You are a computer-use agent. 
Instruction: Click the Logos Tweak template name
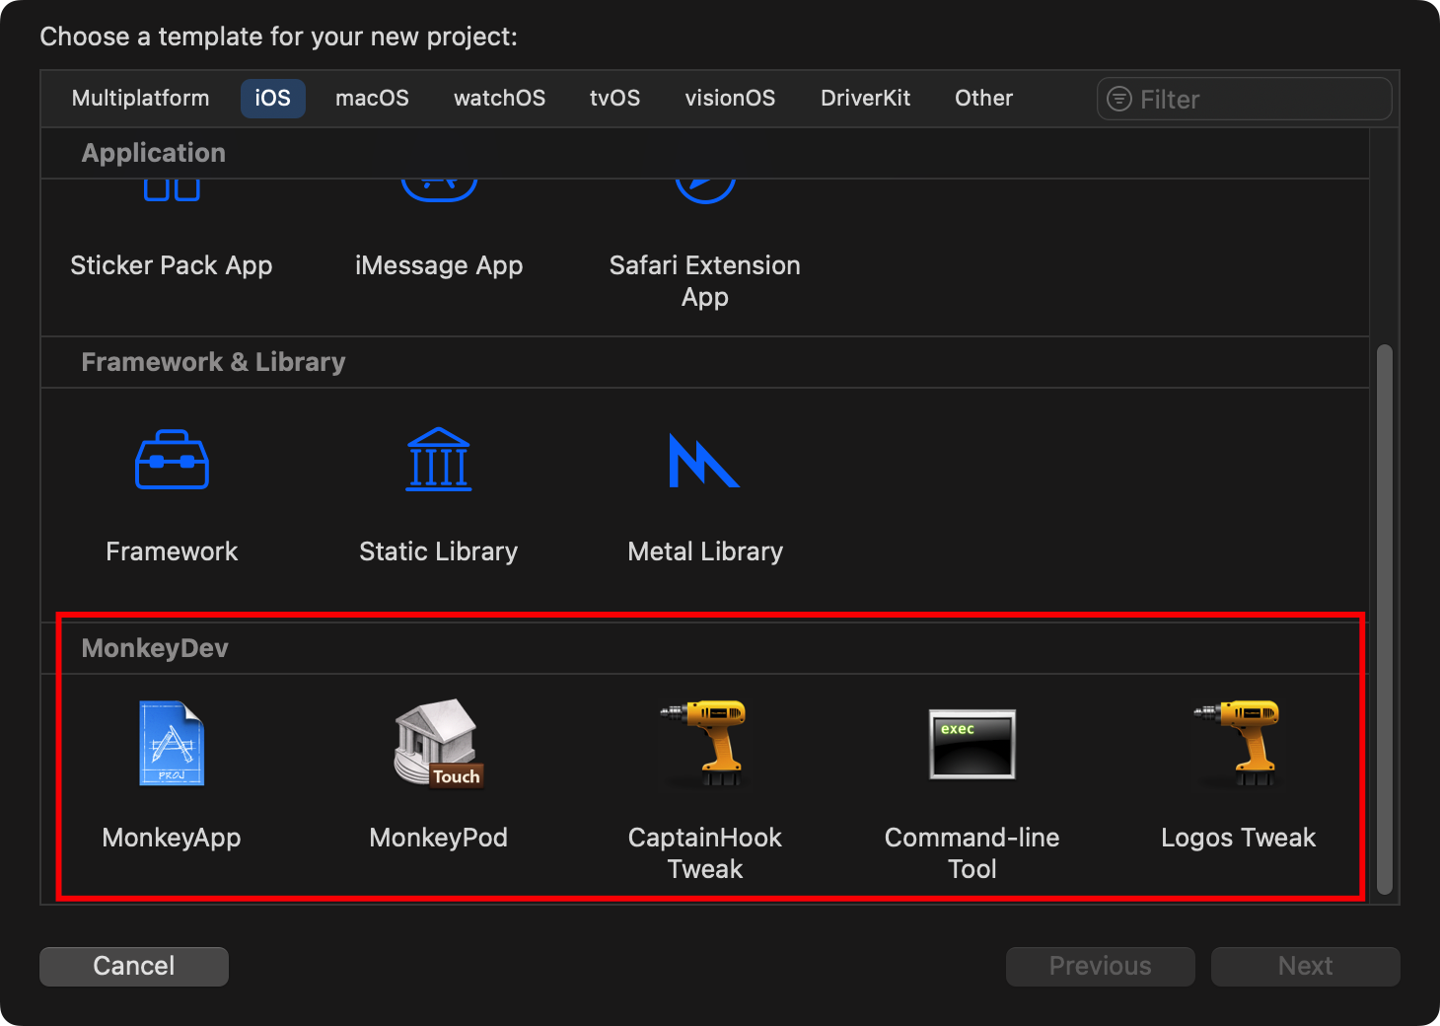pos(1239,838)
